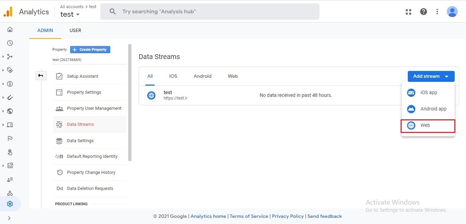The width and height of the screenshot is (466, 224).
Task: Click the Help question mark icon
Action: [424, 12]
